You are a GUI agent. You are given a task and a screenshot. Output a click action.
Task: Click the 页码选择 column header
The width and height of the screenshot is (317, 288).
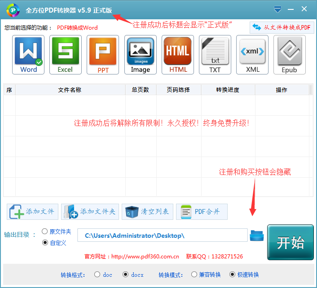[179, 90]
